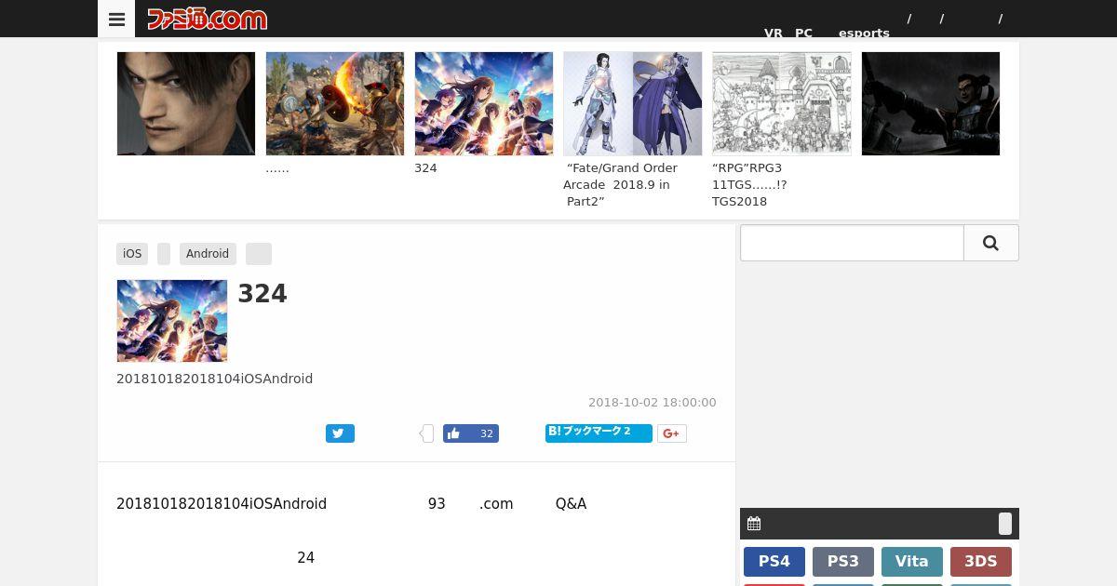
Task: Click the light toggle in the calendar header
Action: click(1005, 524)
